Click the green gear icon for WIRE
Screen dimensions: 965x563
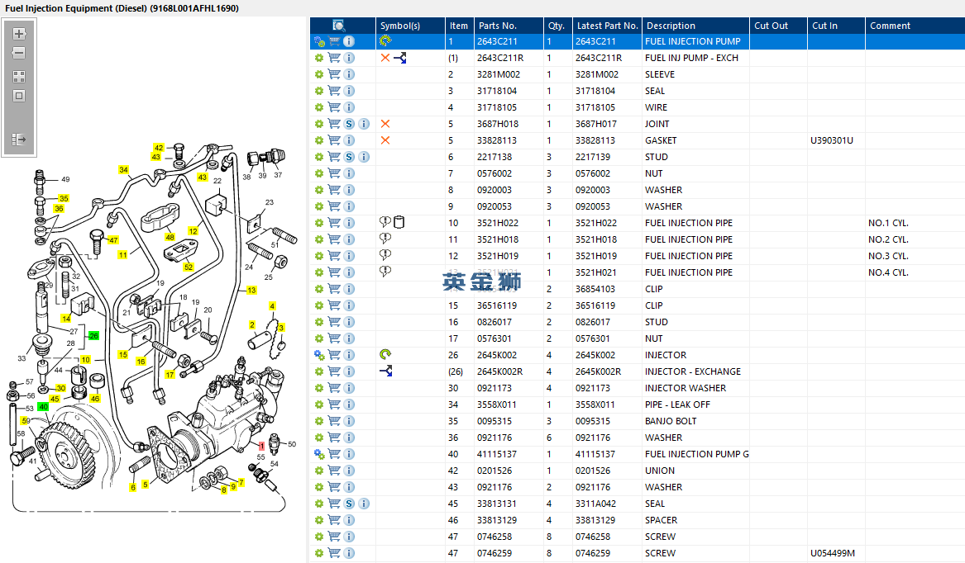(x=319, y=107)
